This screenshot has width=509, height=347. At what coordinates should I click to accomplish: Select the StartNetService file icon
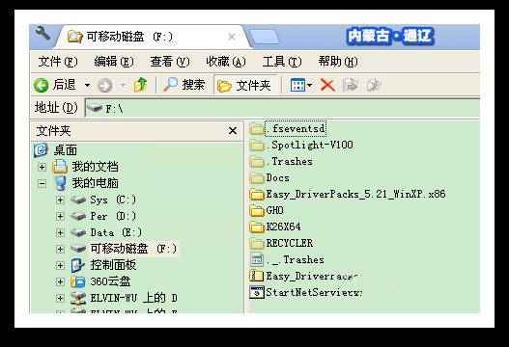click(x=257, y=292)
